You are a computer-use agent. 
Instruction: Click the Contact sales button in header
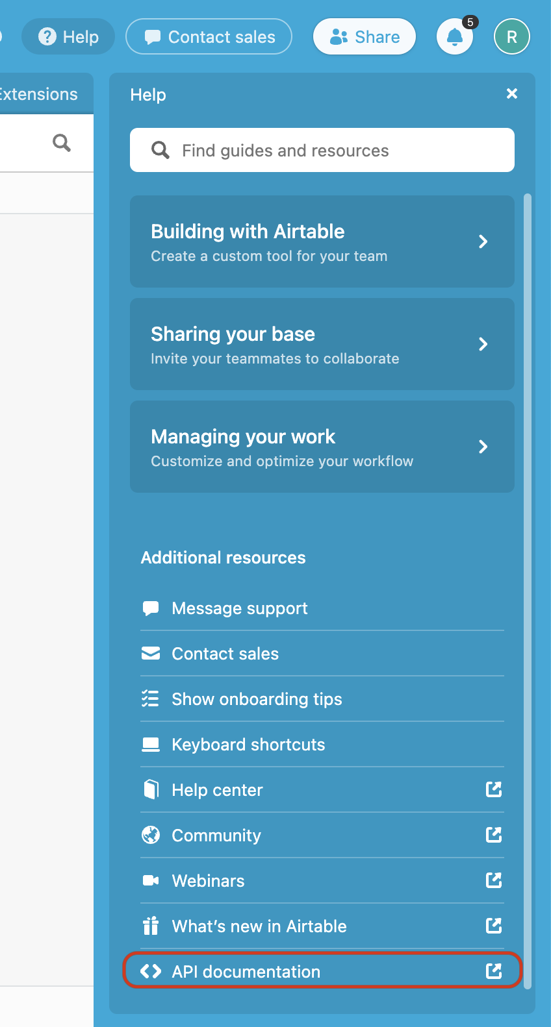pyautogui.click(x=209, y=37)
